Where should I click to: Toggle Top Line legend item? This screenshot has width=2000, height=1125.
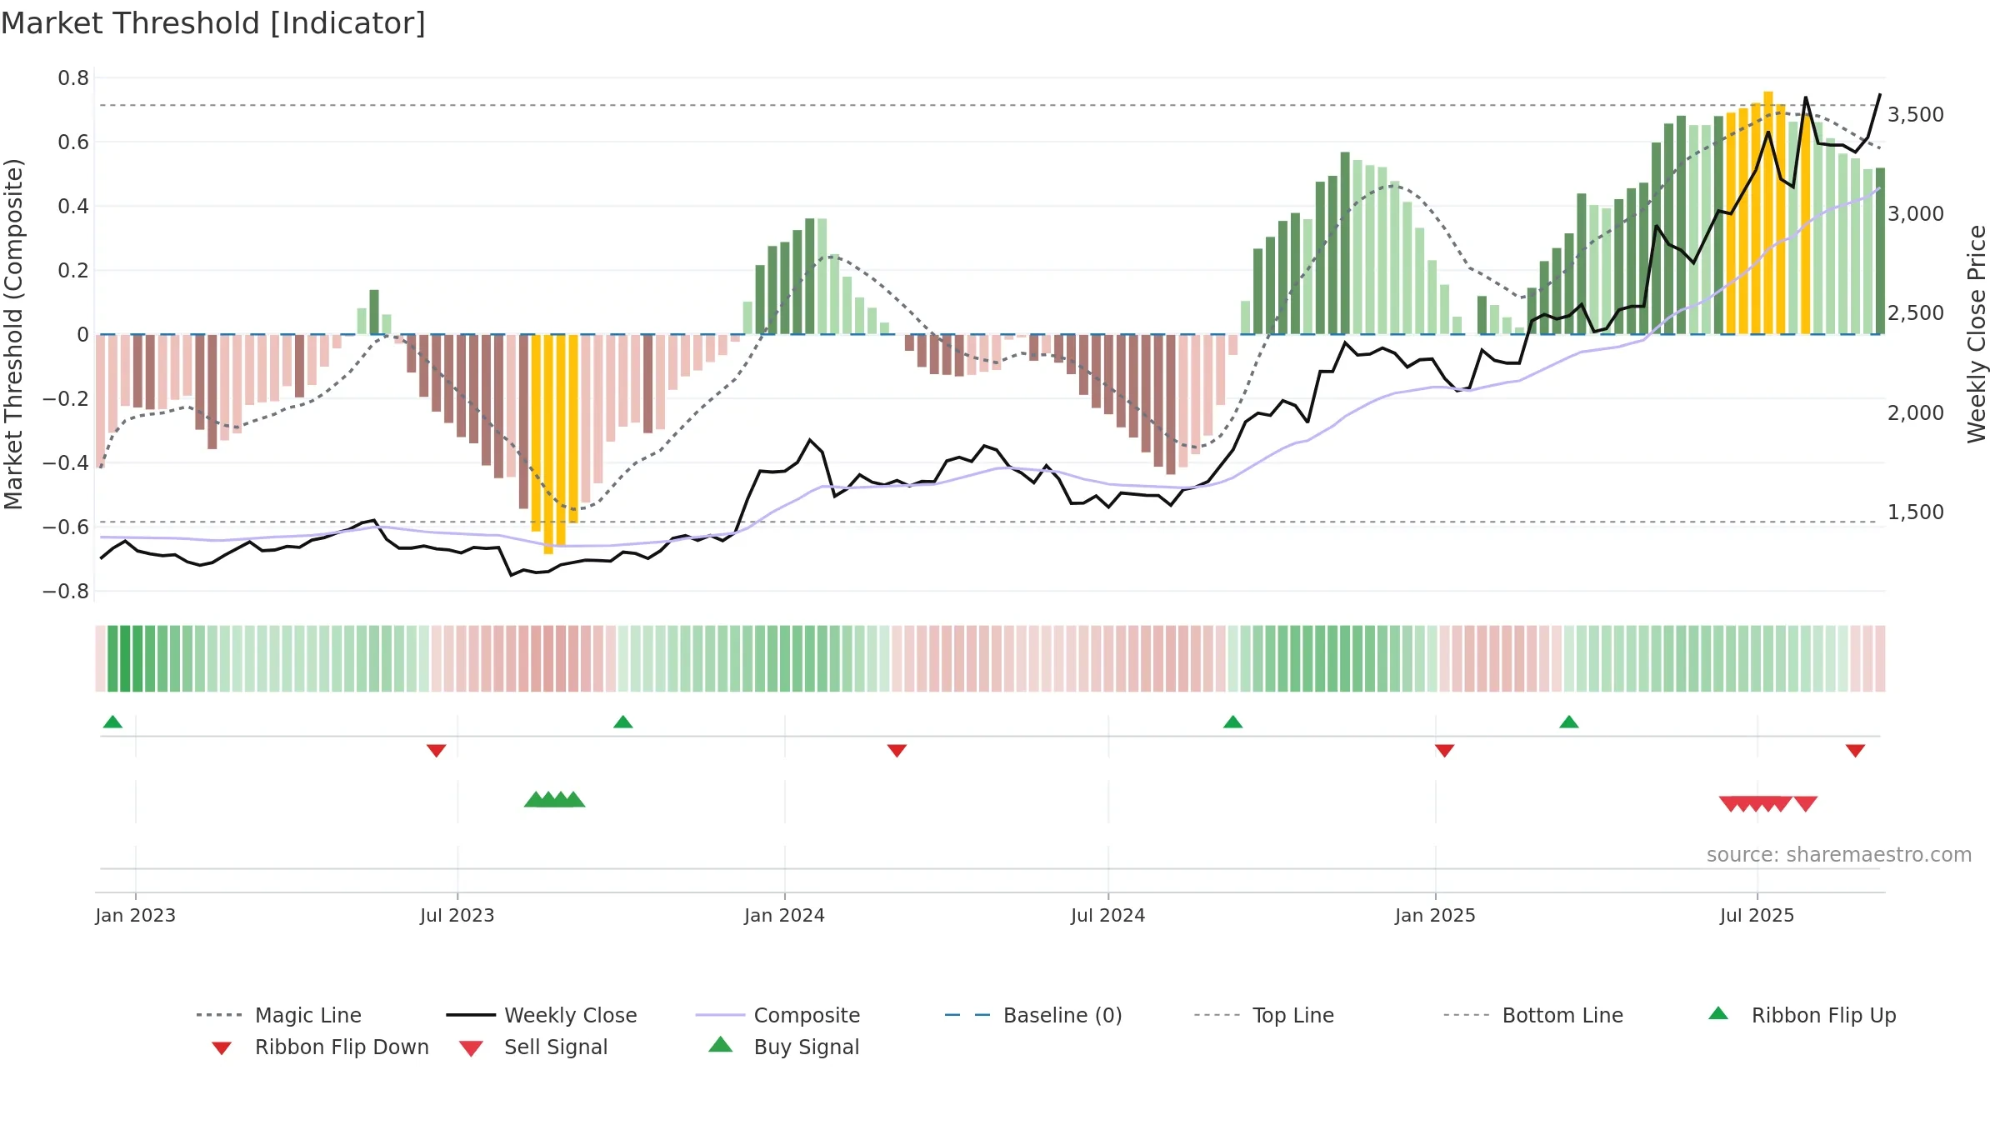pyautogui.click(x=1264, y=1015)
